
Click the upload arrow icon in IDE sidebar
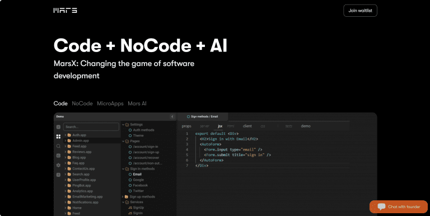58,175
